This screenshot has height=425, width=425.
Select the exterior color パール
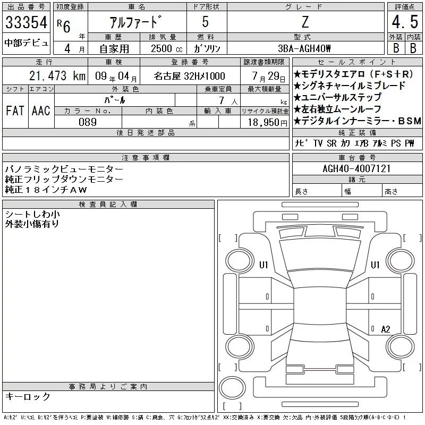click(115, 100)
